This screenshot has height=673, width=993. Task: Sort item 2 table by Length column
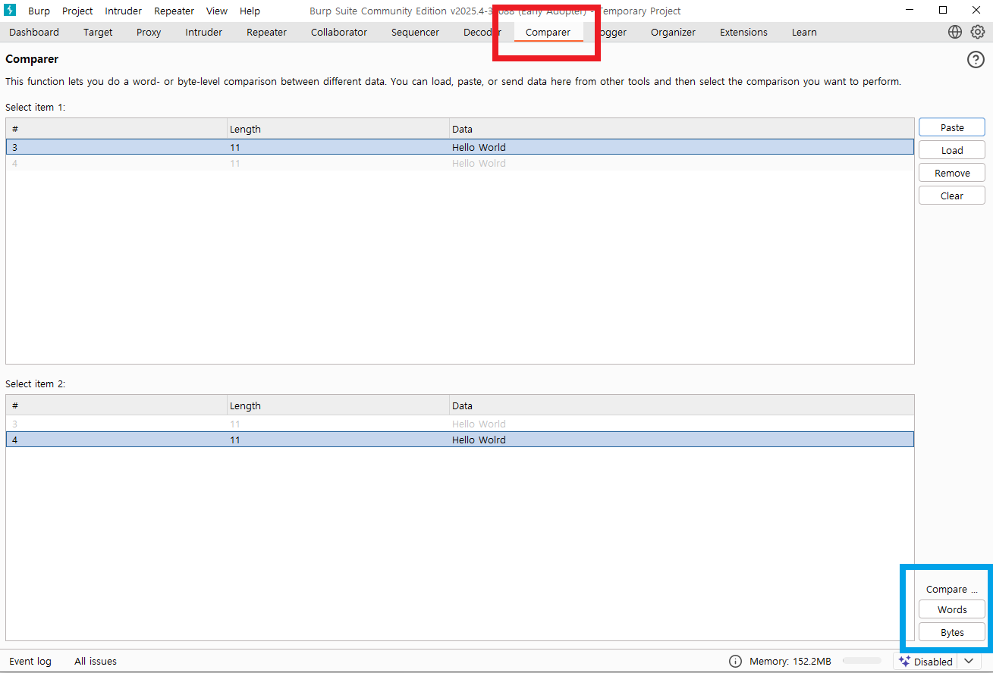point(338,405)
